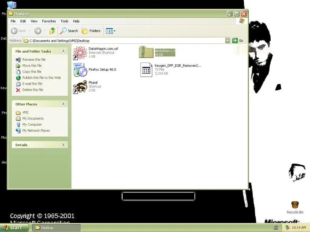The image size is (310, 232).
Task: Expand the address bar dropdown
Action: click(x=227, y=40)
